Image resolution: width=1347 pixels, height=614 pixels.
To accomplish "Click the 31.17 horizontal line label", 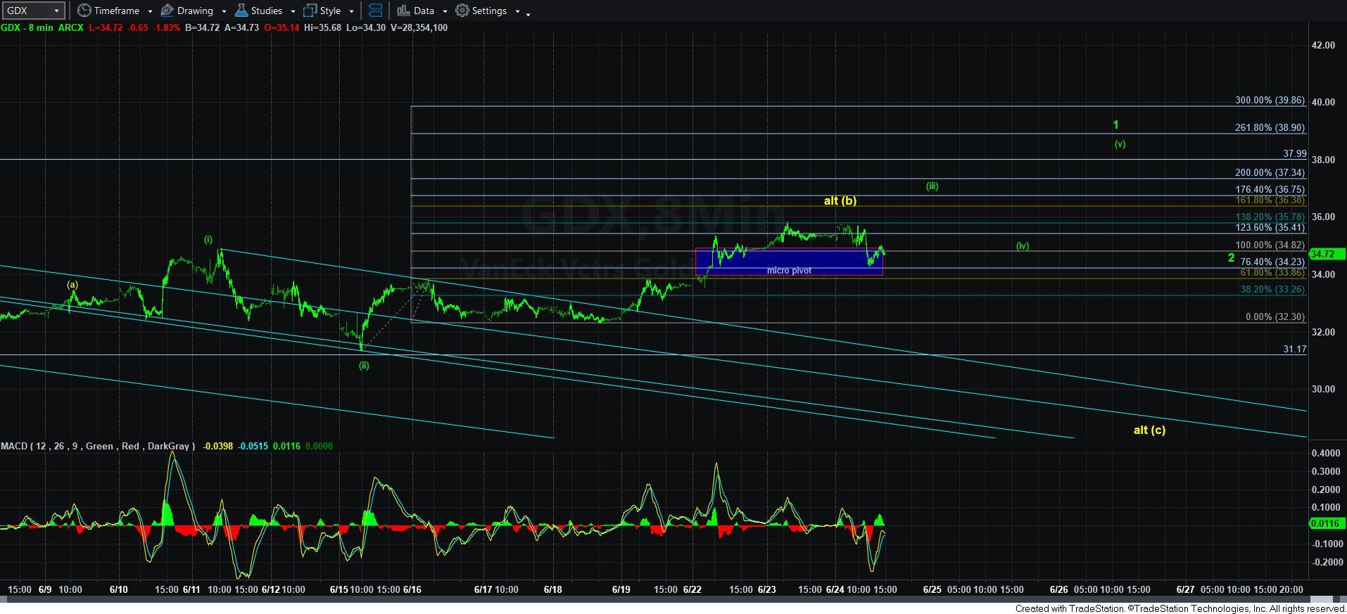I will pos(1294,350).
